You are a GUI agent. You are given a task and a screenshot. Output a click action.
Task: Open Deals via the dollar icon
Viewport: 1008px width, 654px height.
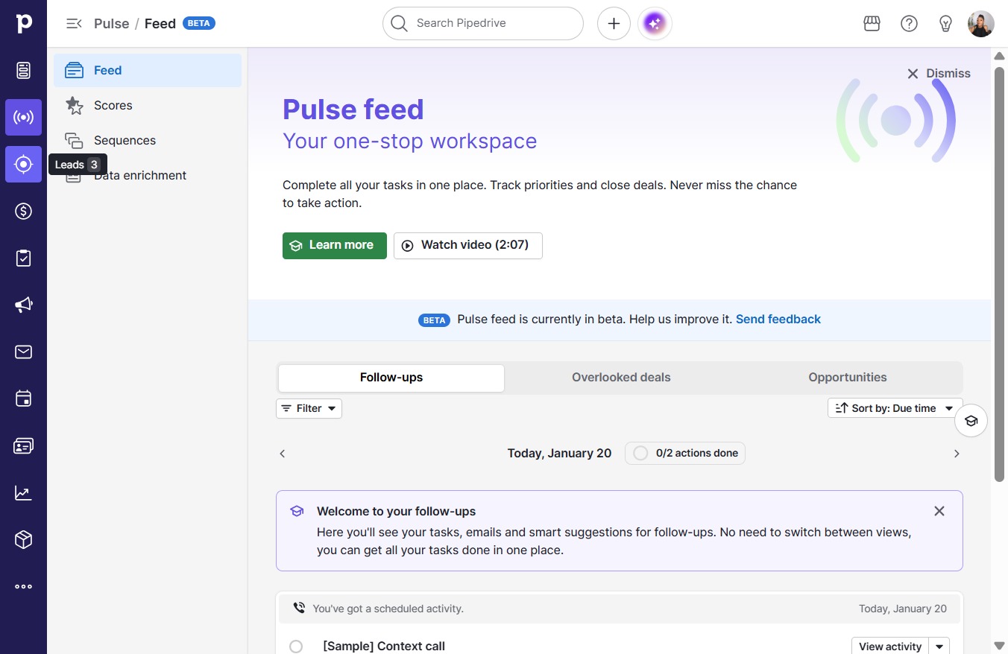click(x=24, y=212)
